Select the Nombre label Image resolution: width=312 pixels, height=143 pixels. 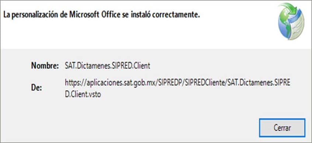[x=45, y=66]
